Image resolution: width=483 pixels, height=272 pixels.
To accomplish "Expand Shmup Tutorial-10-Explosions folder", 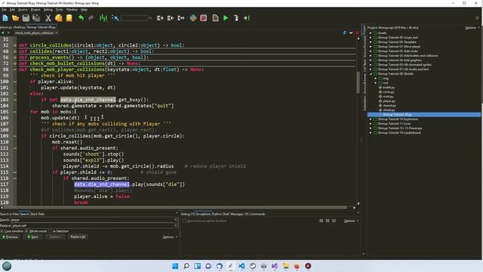I will [371, 119].
